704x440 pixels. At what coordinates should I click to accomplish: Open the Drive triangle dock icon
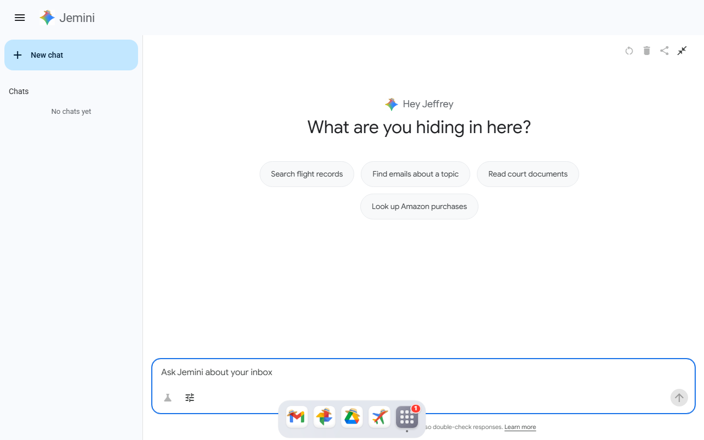[352, 417]
